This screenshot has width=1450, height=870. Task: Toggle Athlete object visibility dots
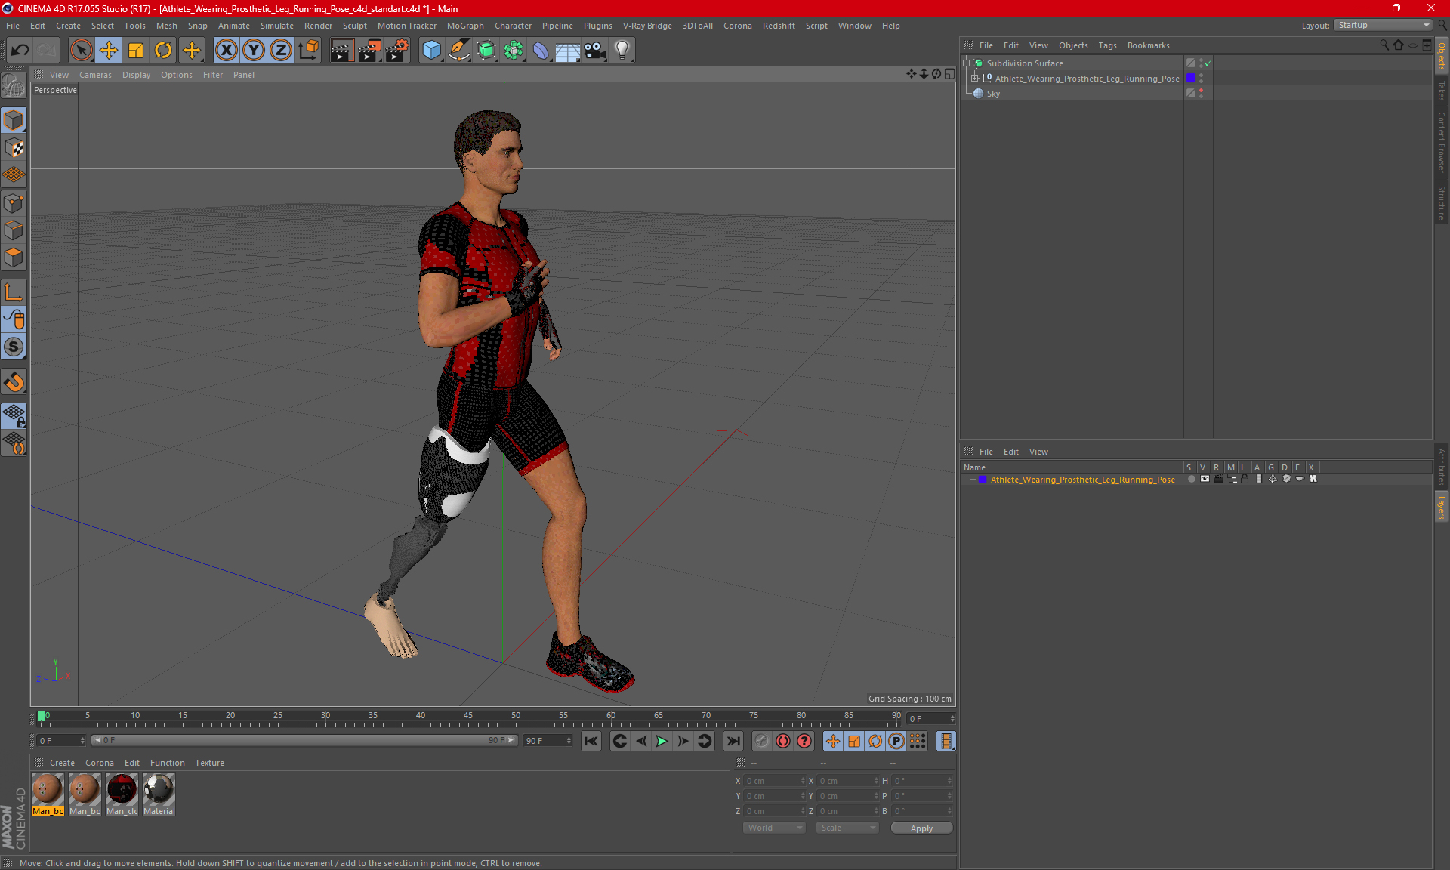point(1201,79)
